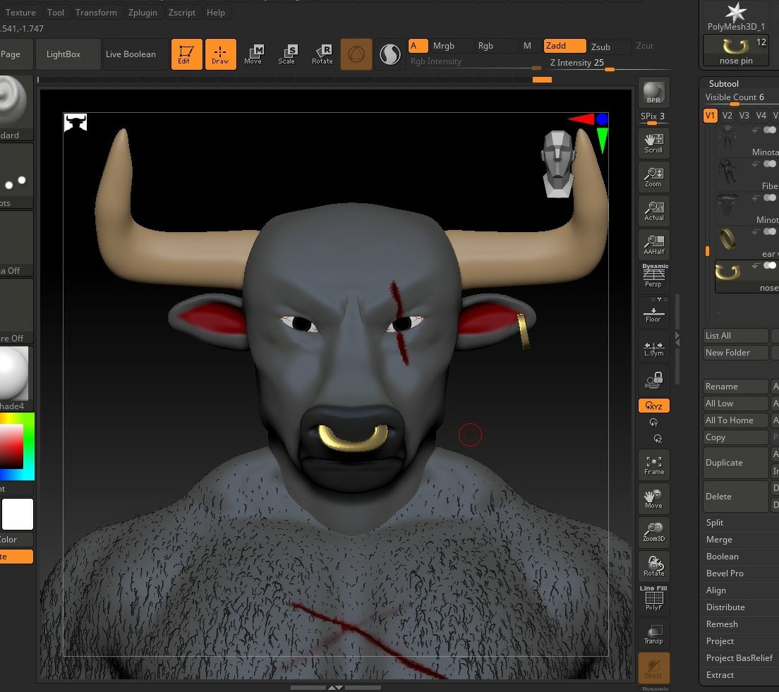Viewport: 779px width, 692px height.
Task: Expand the Boolean section
Action: coord(723,557)
